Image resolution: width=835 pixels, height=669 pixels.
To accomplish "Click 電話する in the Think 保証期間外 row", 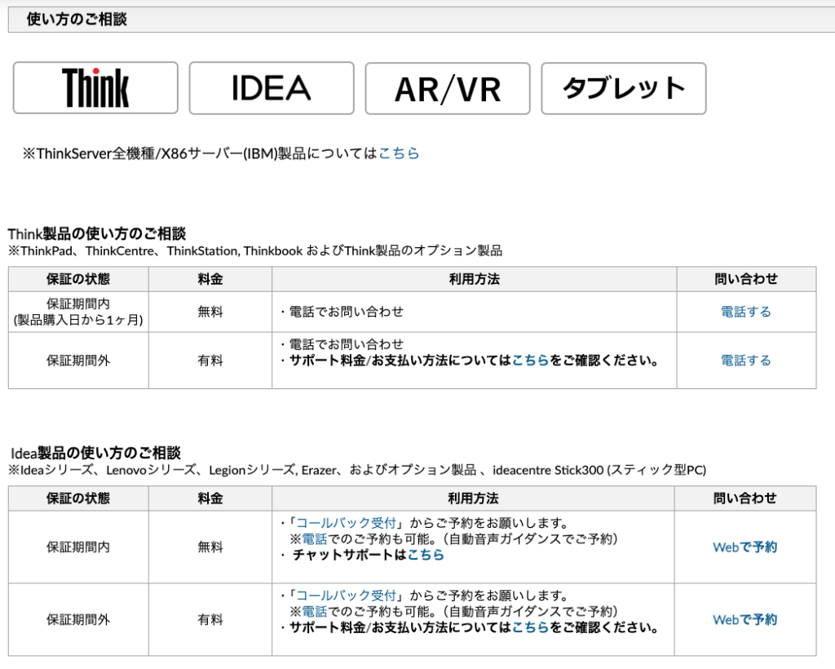I will tap(745, 360).
